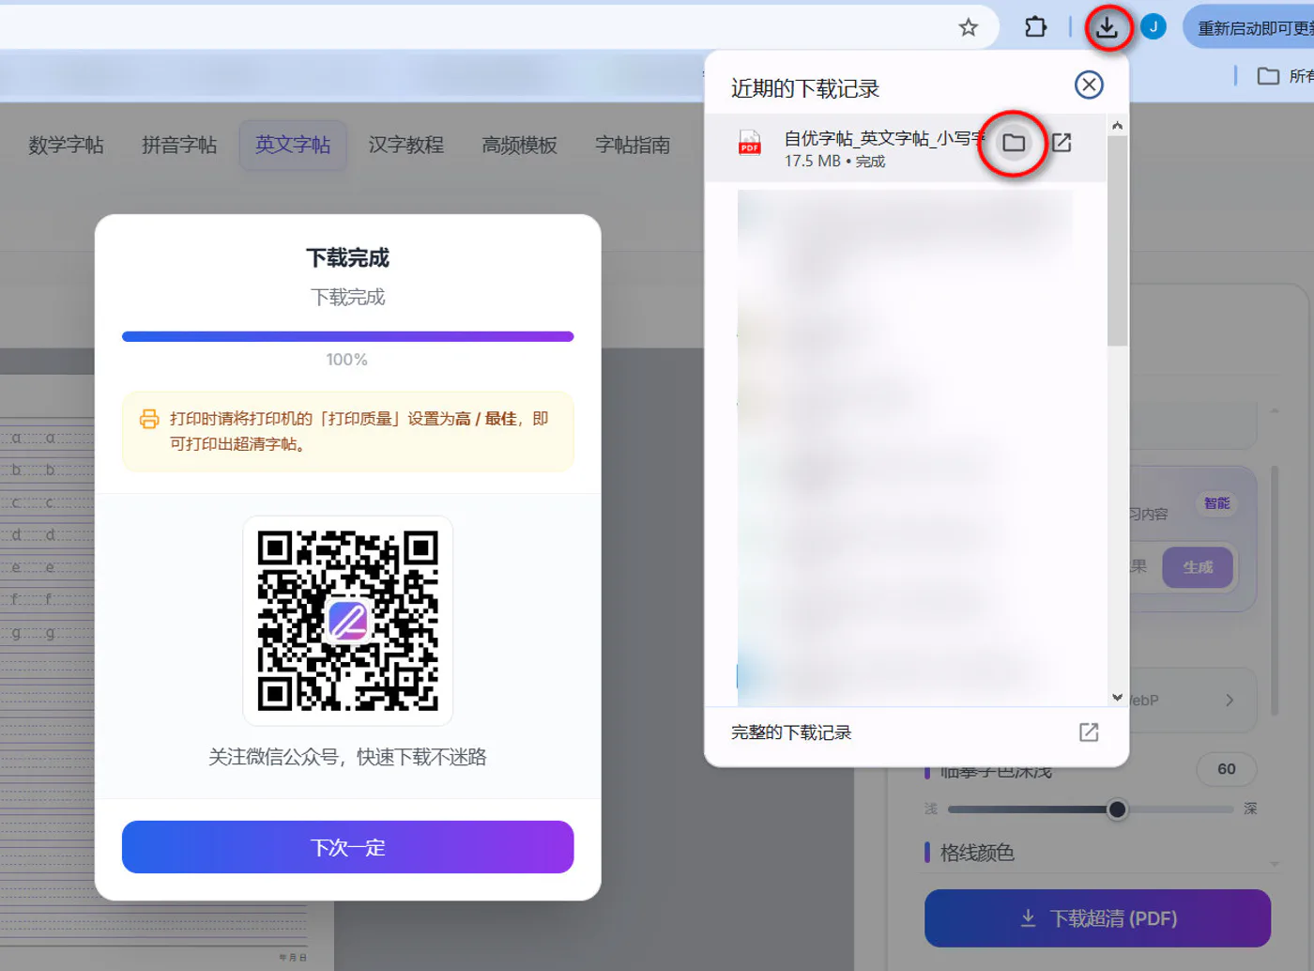The height and width of the screenshot is (971, 1314).
Task: Open the 汉字教程 tab
Action: [406, 145]
